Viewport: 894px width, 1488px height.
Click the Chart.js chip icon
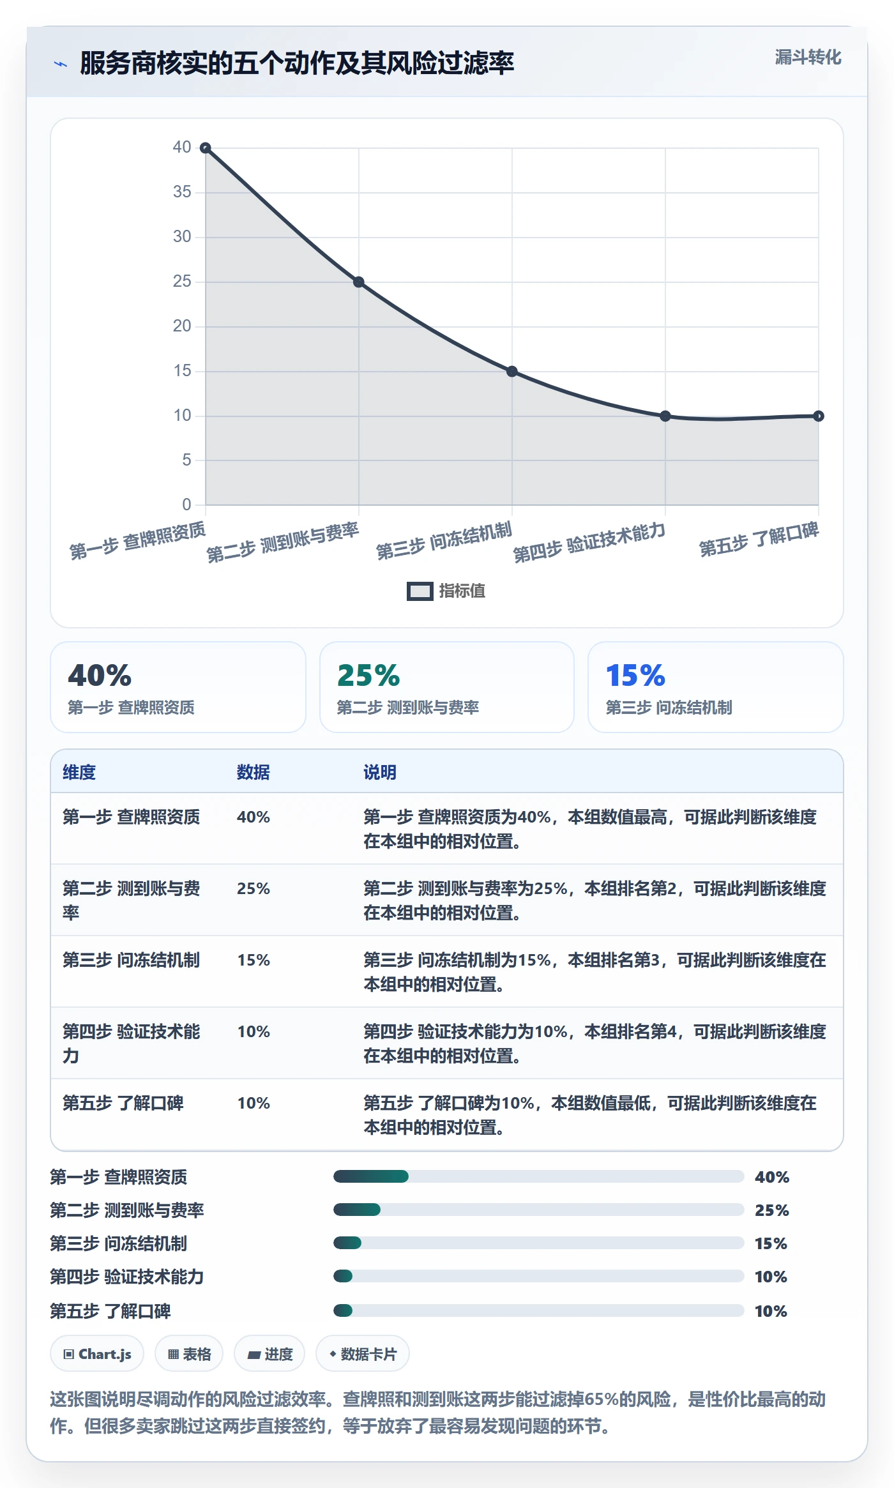[69, 1355]
